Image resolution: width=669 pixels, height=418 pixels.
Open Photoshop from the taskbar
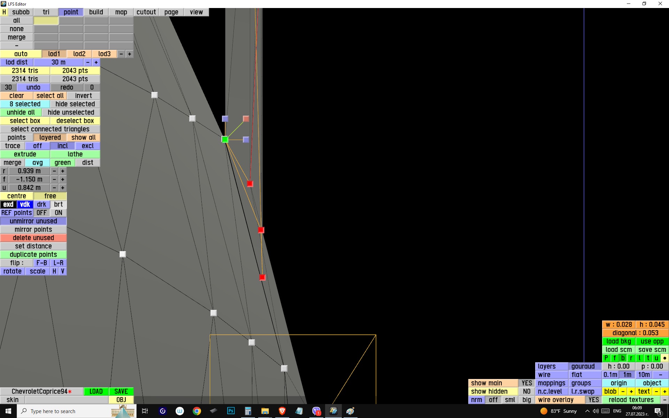point(231,411)
